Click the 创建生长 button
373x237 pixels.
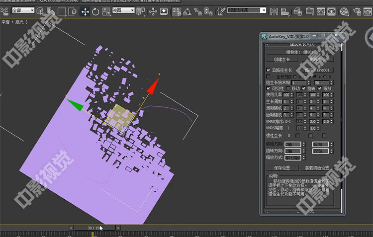(282, 60)
